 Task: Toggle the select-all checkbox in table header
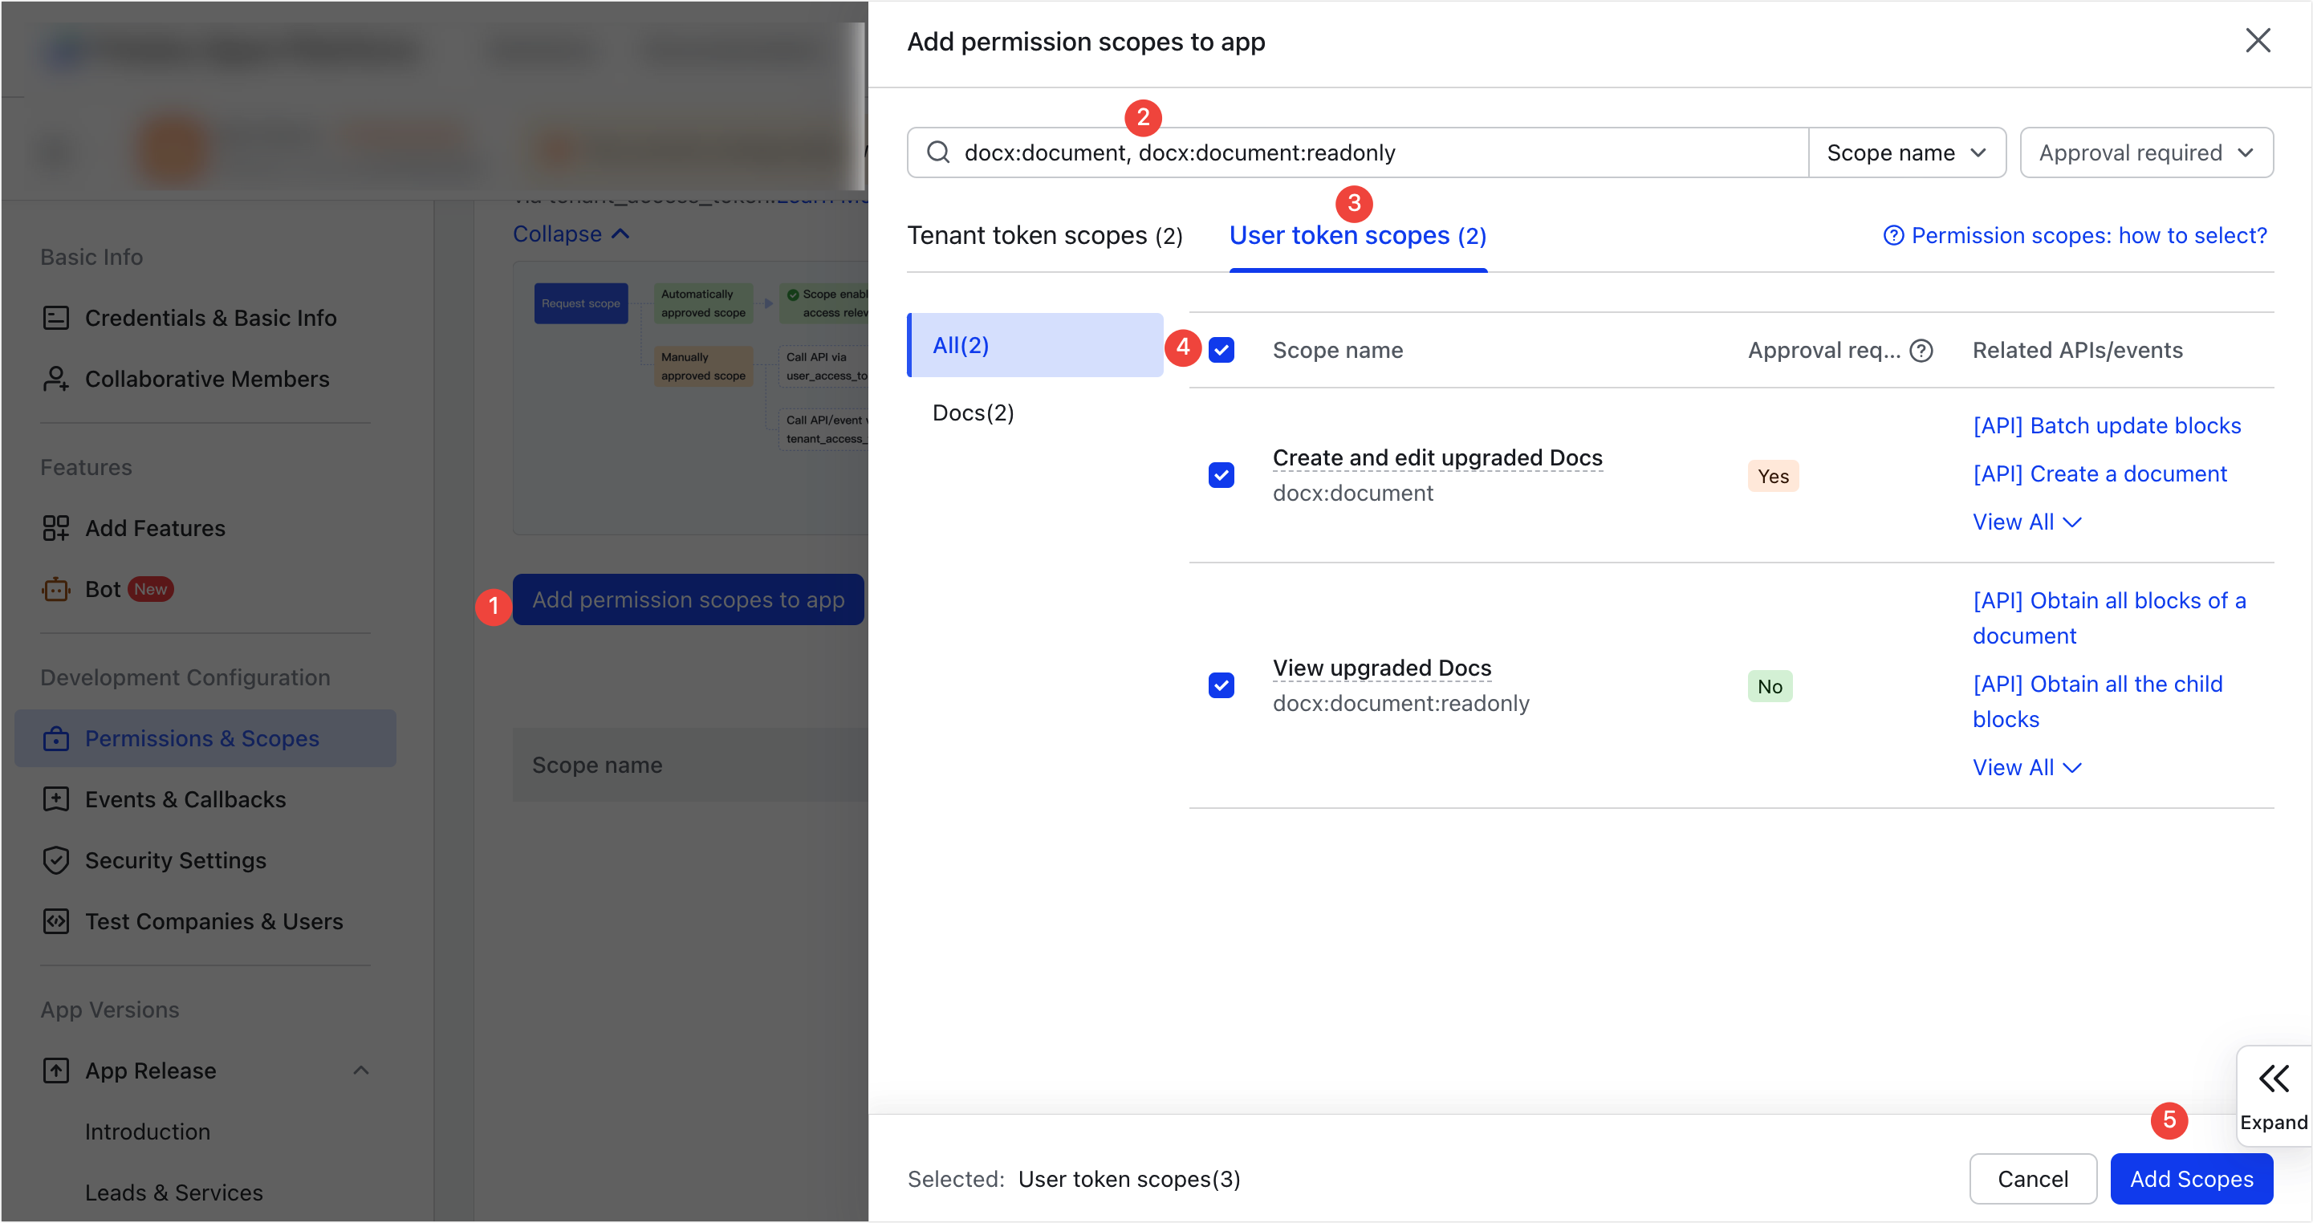(1222, 350)
